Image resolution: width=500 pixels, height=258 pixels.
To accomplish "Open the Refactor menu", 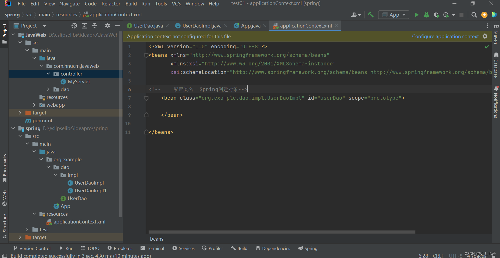I will click(x=111, y=4).
